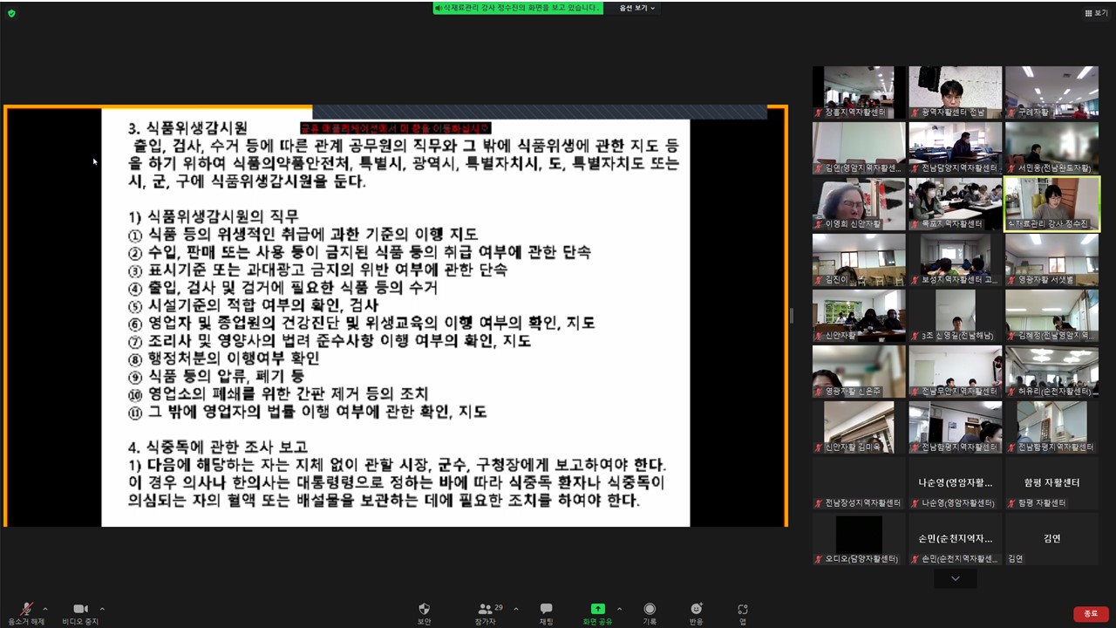Click green Share Screen (화면 공유) icon

click(597, 609)
